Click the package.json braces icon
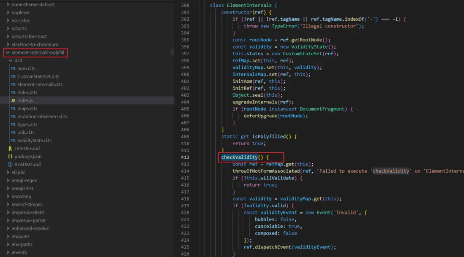This screenshot has height=257, width=464. pyautogui.click(x=10, y=157)
